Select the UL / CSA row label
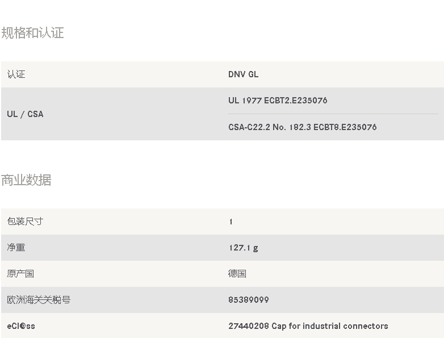The image size is (444, 338). (x=25, y=114)
